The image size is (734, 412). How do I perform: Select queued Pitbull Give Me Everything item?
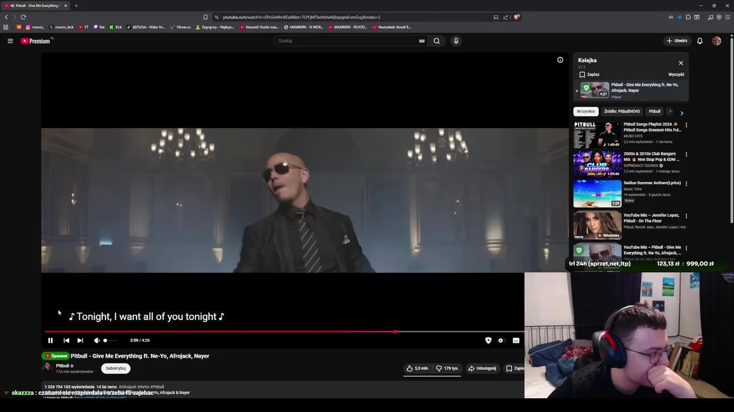point(631,90)
